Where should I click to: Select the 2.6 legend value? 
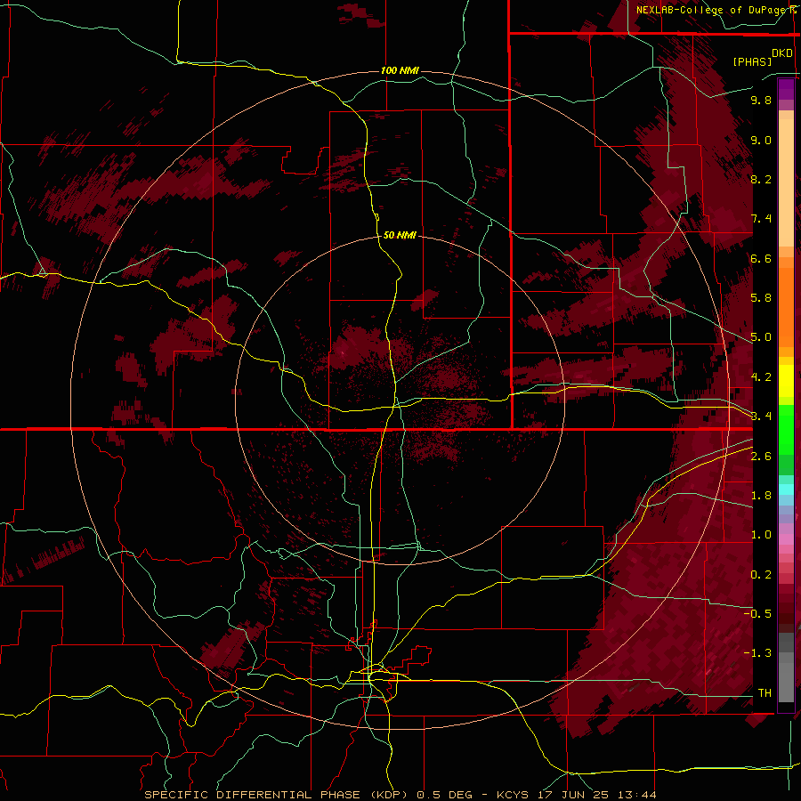[761, 457]
